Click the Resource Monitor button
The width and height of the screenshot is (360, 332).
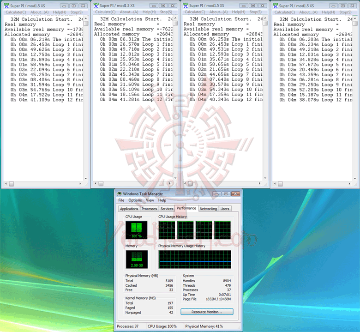tap(207, 312)
